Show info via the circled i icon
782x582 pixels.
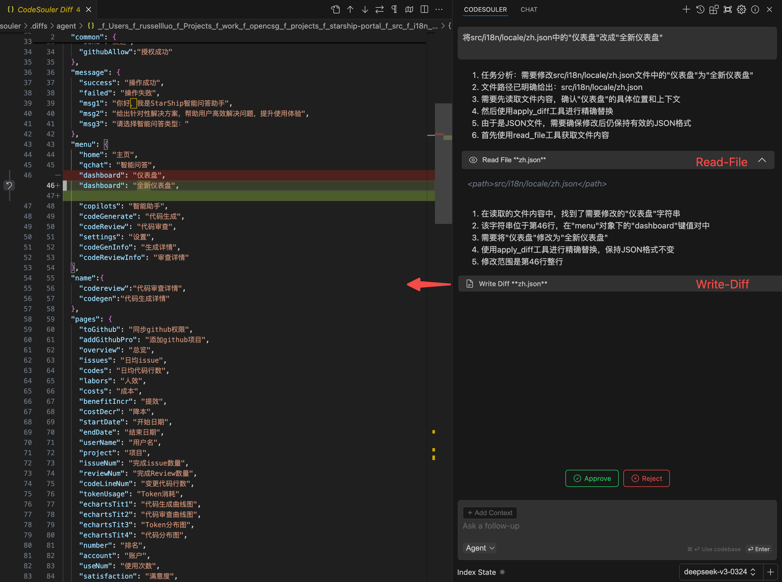coord(755,9)
